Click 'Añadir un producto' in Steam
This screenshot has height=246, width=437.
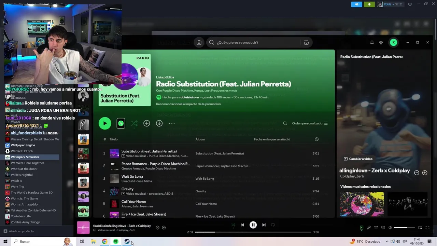[19, 231]
